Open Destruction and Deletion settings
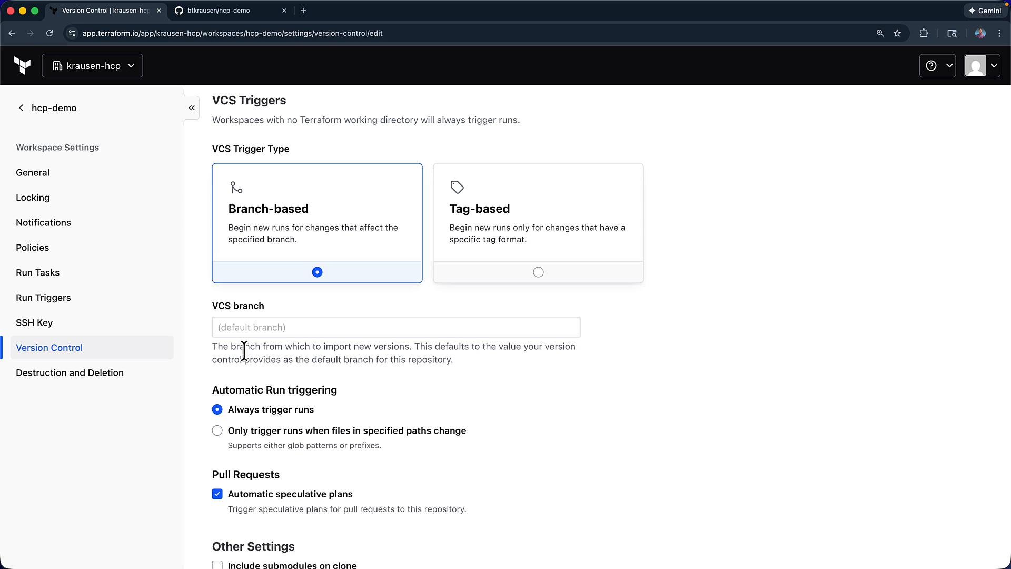Screen dimensions: 1011x569 point(70,373)
